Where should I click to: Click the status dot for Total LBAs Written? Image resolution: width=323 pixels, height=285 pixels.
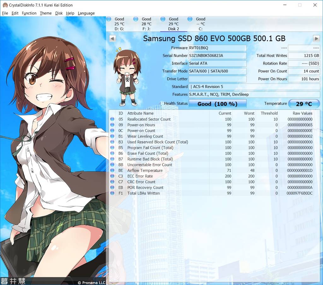coord(113,193)
